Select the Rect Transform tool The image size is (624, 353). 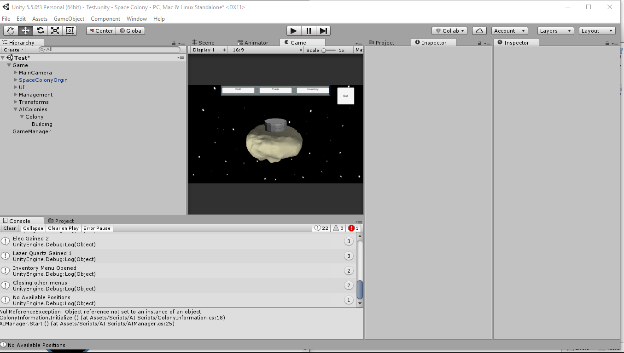click(x=70, y=31)
